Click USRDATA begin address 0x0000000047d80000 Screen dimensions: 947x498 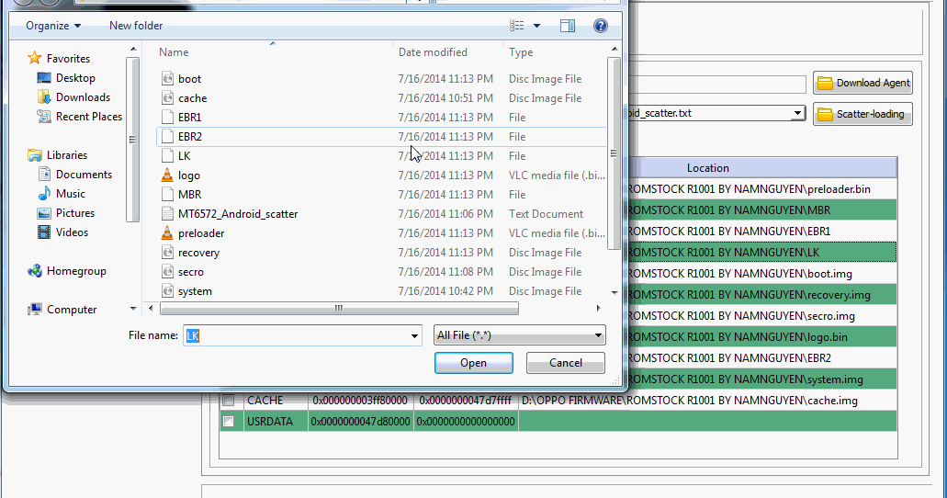[361, 421]
